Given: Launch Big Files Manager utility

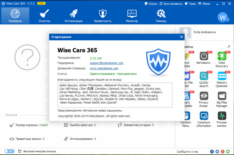Looking at the screenshot, I should click(x=222, y=99).
